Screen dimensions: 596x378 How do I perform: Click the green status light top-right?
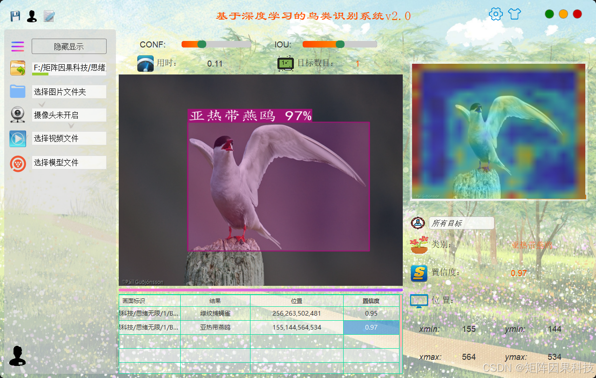[549, 14]
